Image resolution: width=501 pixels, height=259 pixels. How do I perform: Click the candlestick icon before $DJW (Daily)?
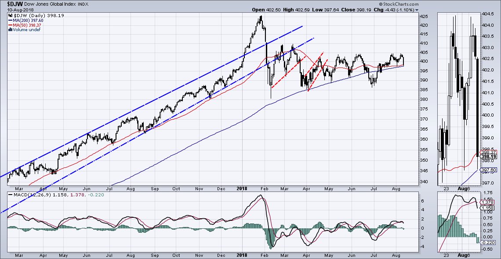11,15
